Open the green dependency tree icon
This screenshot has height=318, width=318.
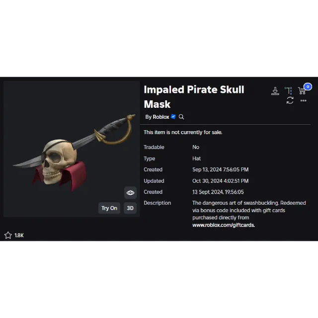(x=288, y=90)
